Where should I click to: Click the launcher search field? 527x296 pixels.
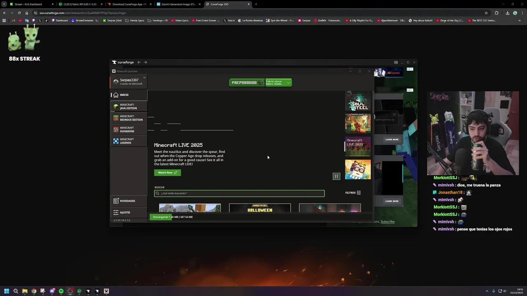tap(239, 193)
